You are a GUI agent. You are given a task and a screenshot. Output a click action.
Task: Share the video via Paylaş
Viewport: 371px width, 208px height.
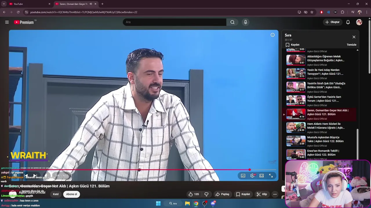point(222,194)
